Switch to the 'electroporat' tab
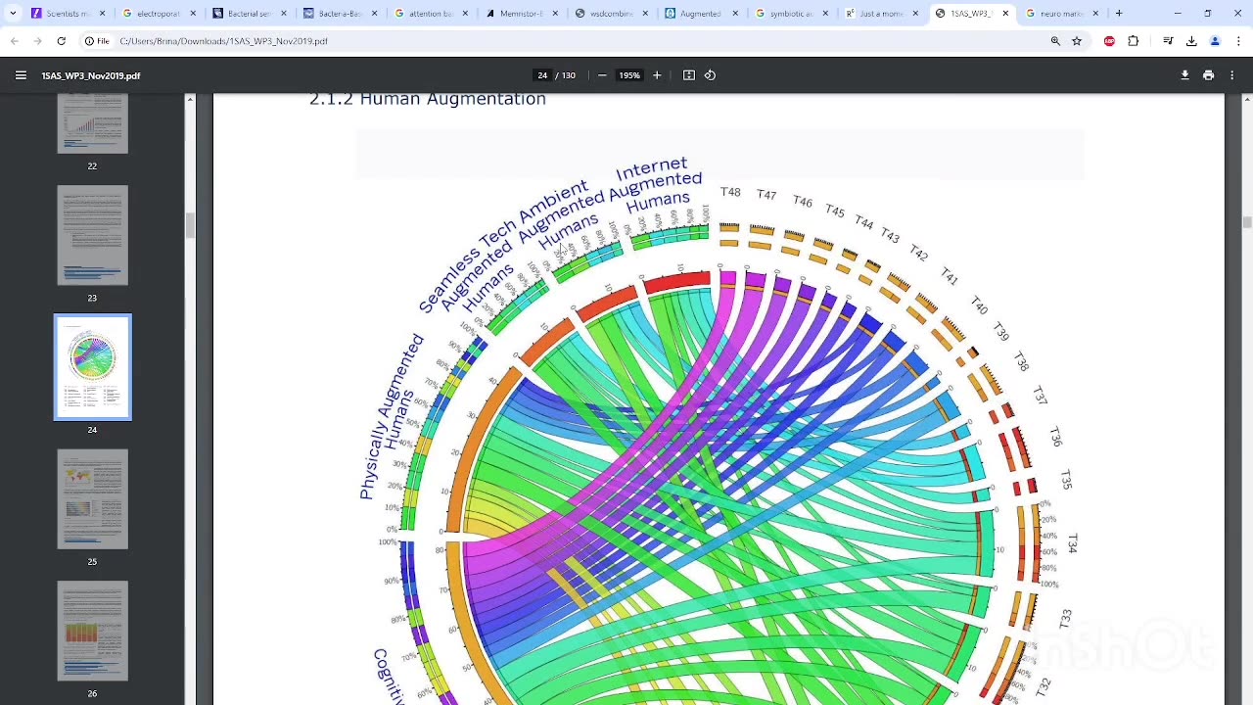The height and width of the screenshot is (705, 1253). click(x=158, y=14)
